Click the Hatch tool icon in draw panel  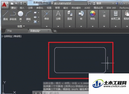(x=35, y=22)
